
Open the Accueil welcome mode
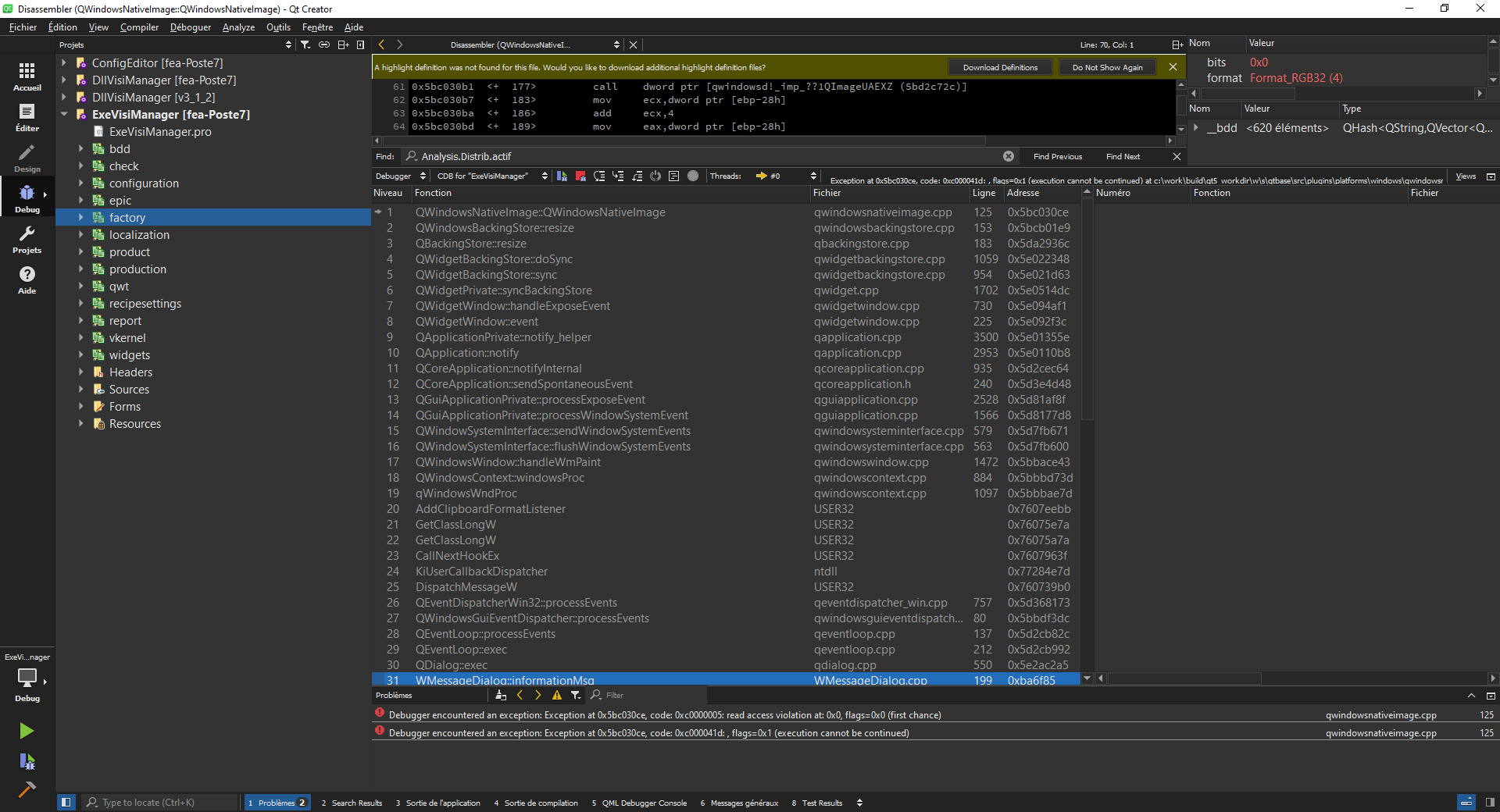[27, 77]
